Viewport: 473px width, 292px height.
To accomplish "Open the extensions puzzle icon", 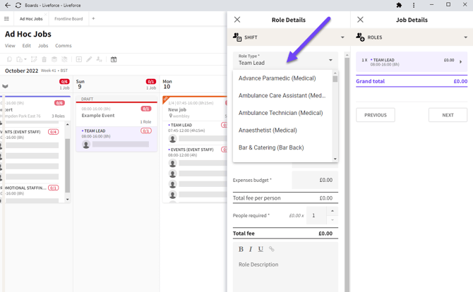I will 399,5.
